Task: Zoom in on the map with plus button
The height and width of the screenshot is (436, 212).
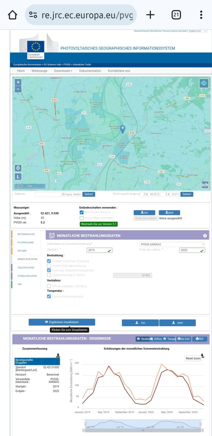Action: [x=18, y=82]
